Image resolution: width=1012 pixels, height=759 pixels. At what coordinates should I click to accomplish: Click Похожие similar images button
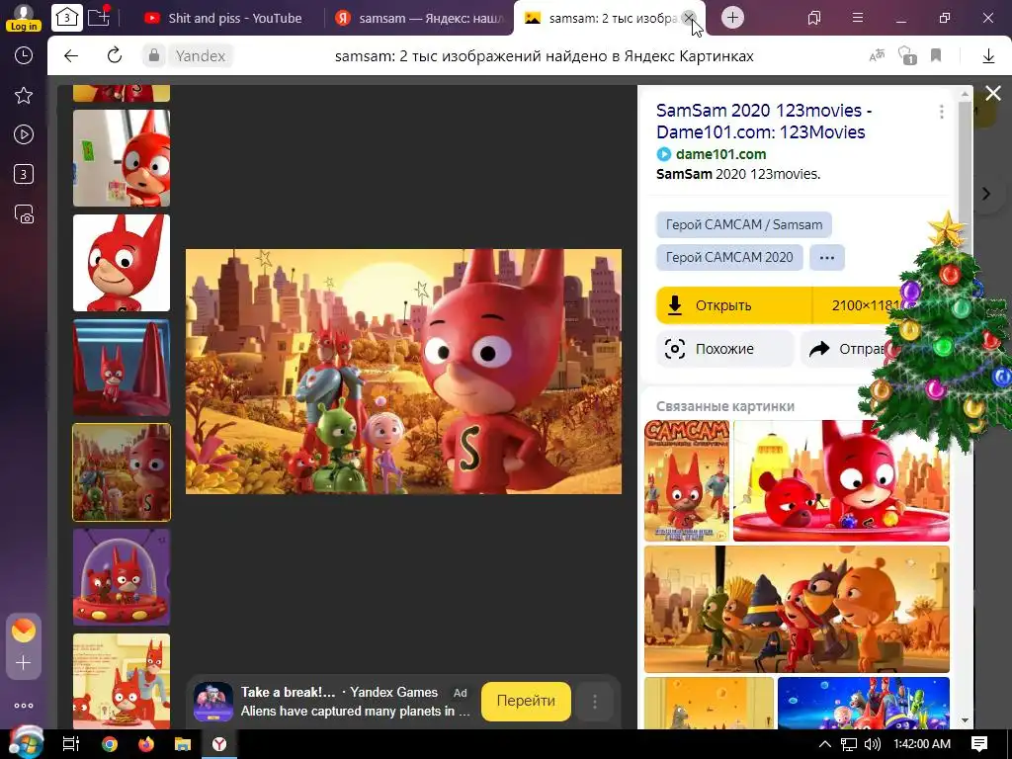coord(724,349)
